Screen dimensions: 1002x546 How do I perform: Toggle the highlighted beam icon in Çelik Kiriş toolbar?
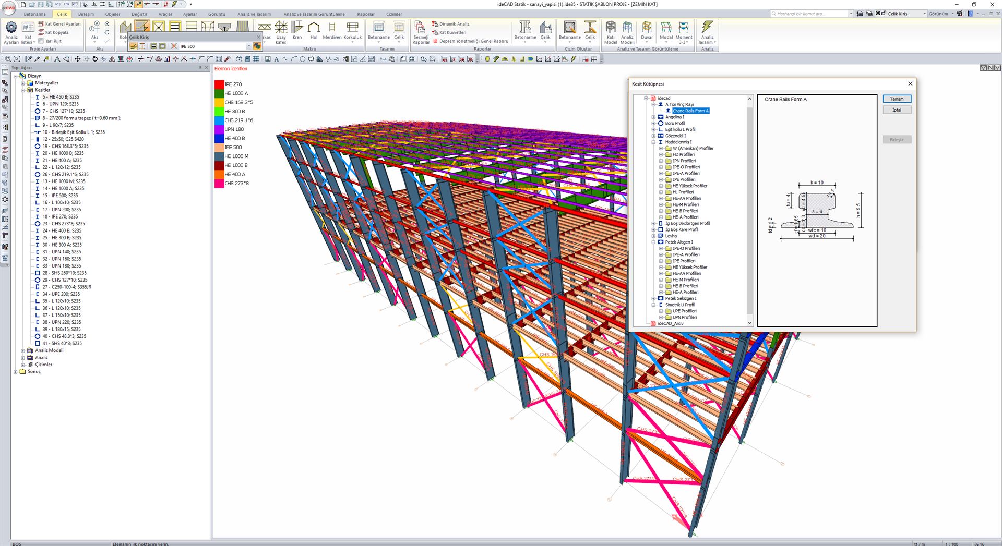pyautogui.click(x=135, y=46)
